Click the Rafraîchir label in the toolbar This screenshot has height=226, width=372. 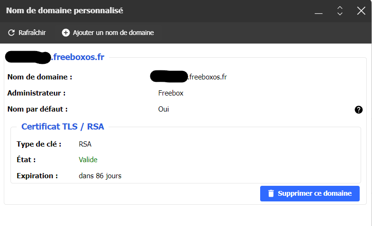click(32, 33)
